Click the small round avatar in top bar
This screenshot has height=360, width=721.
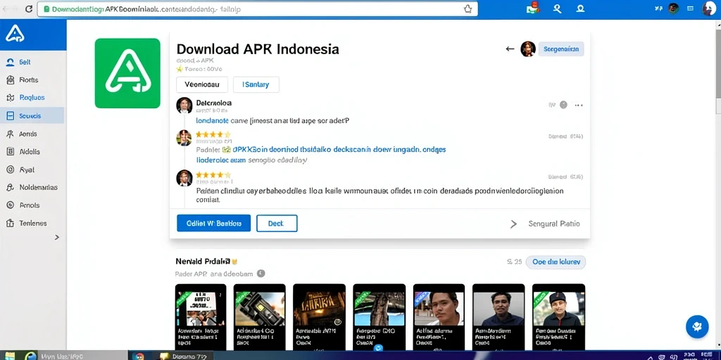(x=674, y=8)
